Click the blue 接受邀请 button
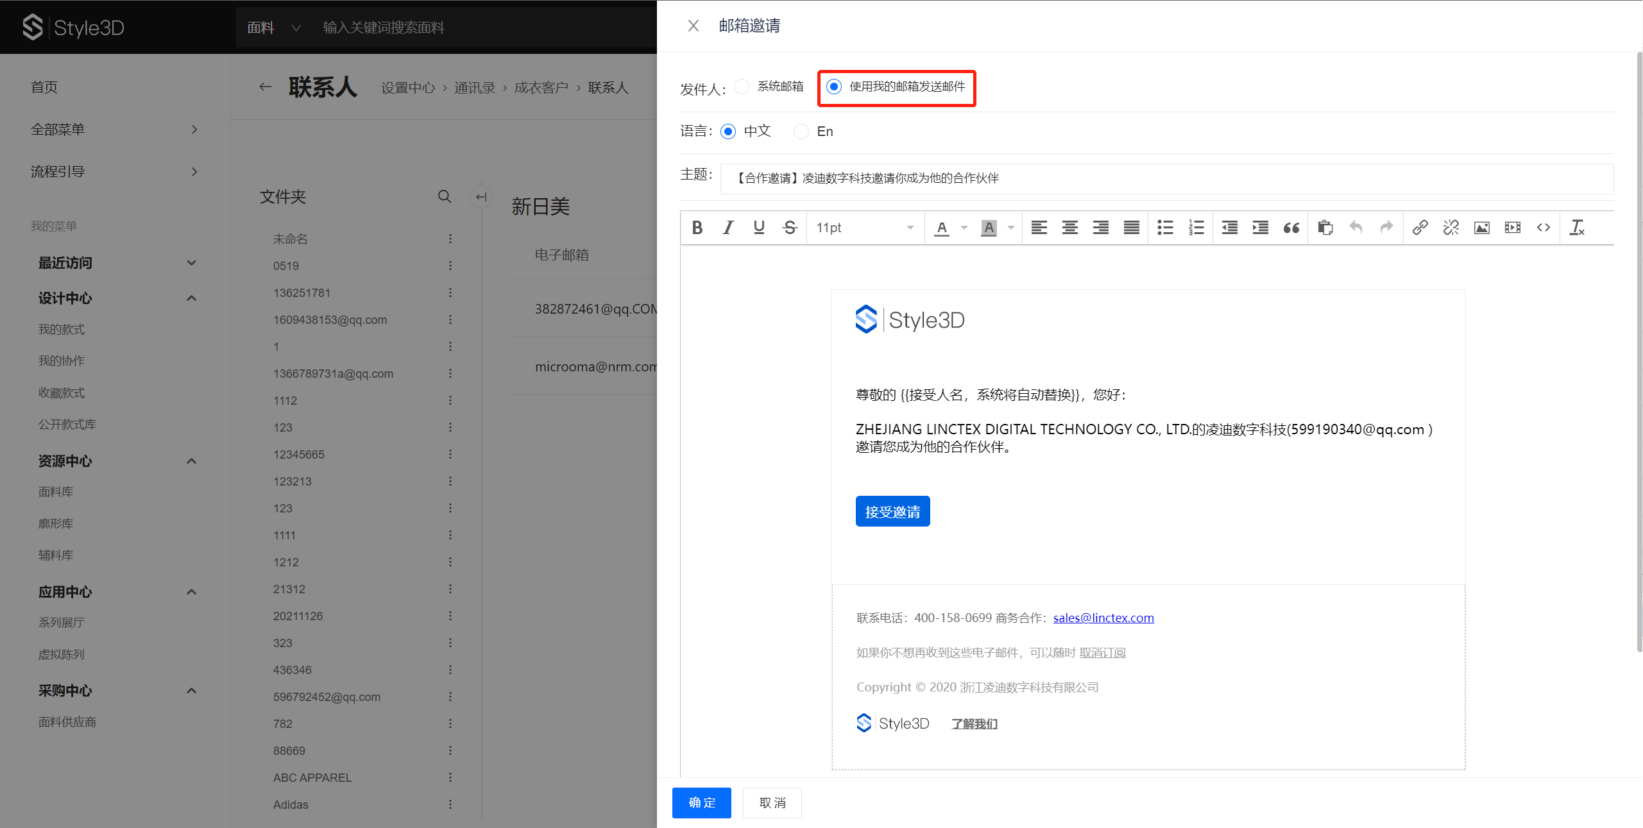Screen dimensions: 1643x828 (x=892, y=511)
